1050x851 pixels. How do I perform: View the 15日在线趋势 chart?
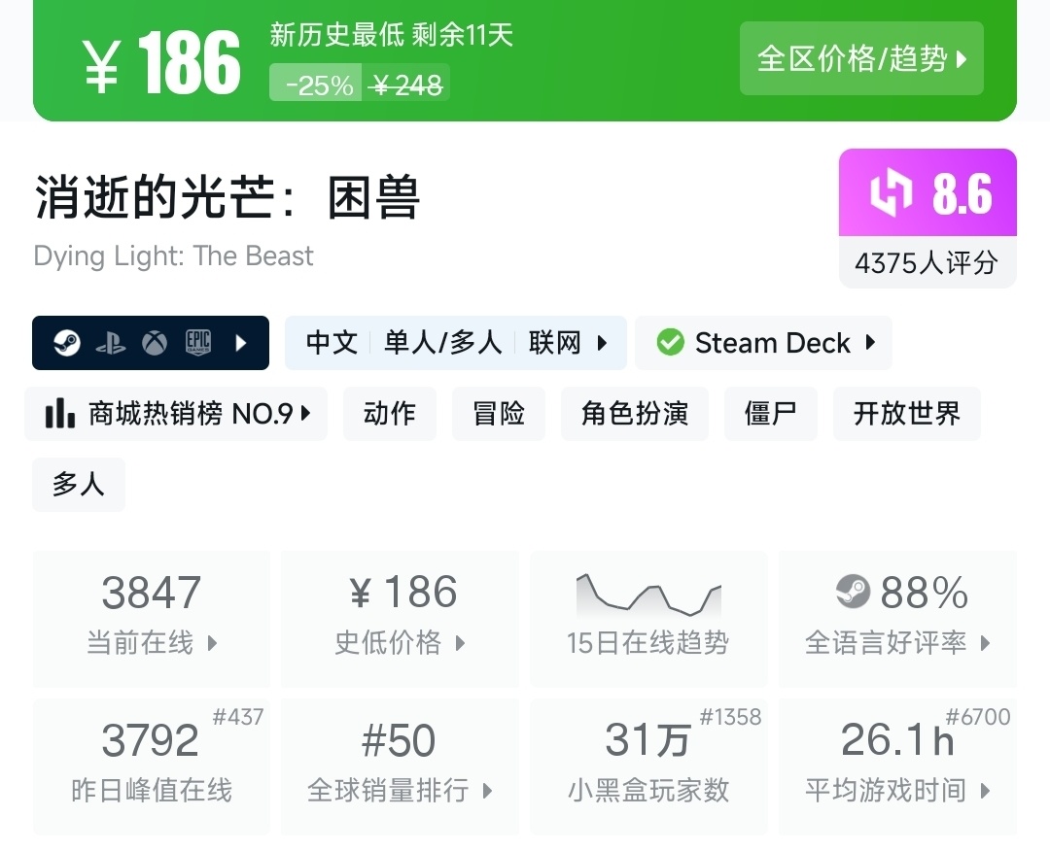648,618
